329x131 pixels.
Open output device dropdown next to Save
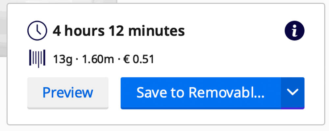click(292, 93)
